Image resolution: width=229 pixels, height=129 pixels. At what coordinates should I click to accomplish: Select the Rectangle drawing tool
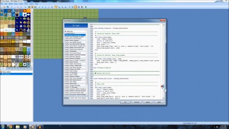coord(43,7)
